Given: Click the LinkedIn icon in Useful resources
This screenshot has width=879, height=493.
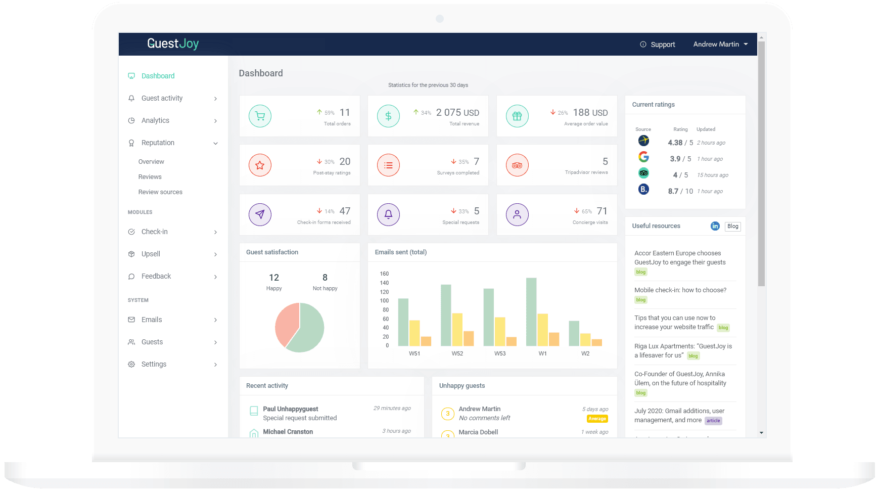Looking at the screenshot, I should tap(715, 226).
